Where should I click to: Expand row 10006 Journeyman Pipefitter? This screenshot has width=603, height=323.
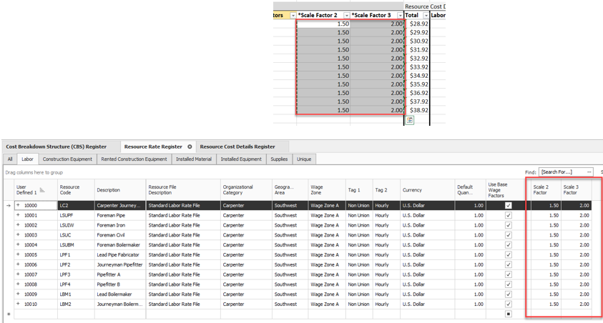[x=18, y=264]
